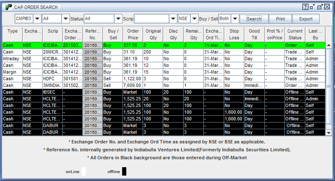The width and height of the screenshot is (335, 181).
Task: Sort by the Stop Loss column header
Action: (234, 34)
